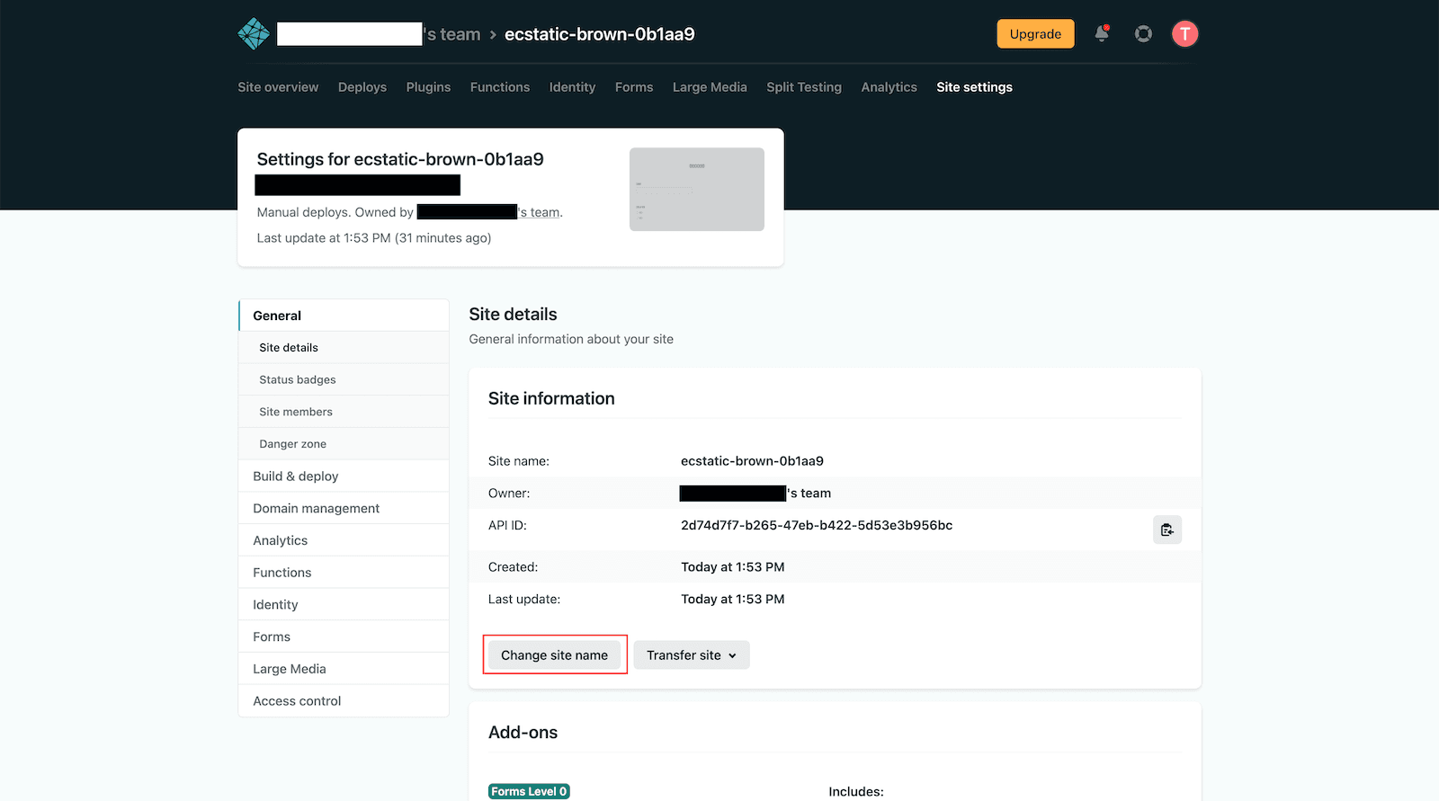Open Large Media in the sidebar
The width and height of the screenshot is (1439, 801).
coord(344,669)
